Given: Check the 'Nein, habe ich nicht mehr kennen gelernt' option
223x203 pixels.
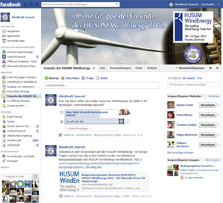Looking at the screenshot, I should [x=61, y=113].
